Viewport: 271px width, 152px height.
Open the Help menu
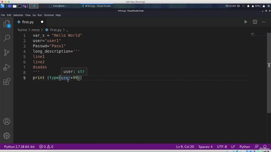pos(58,15)
